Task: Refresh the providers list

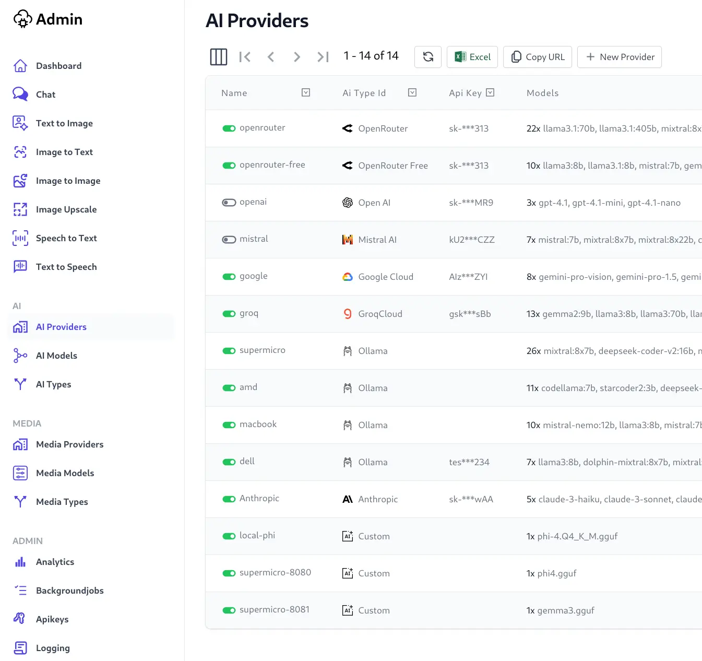Action: (428, 57)
